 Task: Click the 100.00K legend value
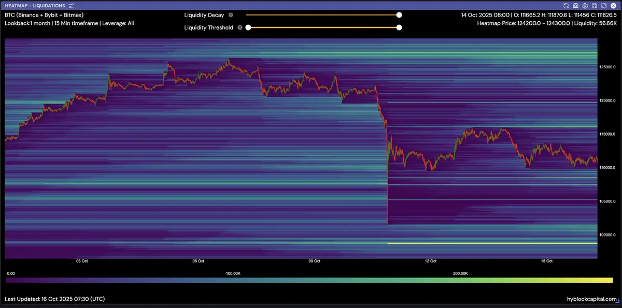click(233, 273)
